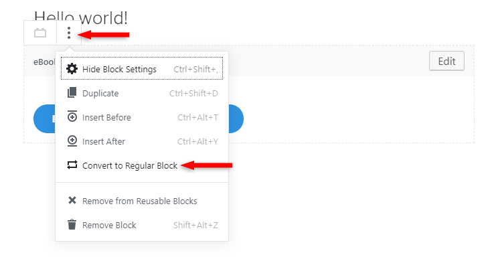The image size is (502, 259).
Task: Select Insert After menu option
Action: coord(142,141)
